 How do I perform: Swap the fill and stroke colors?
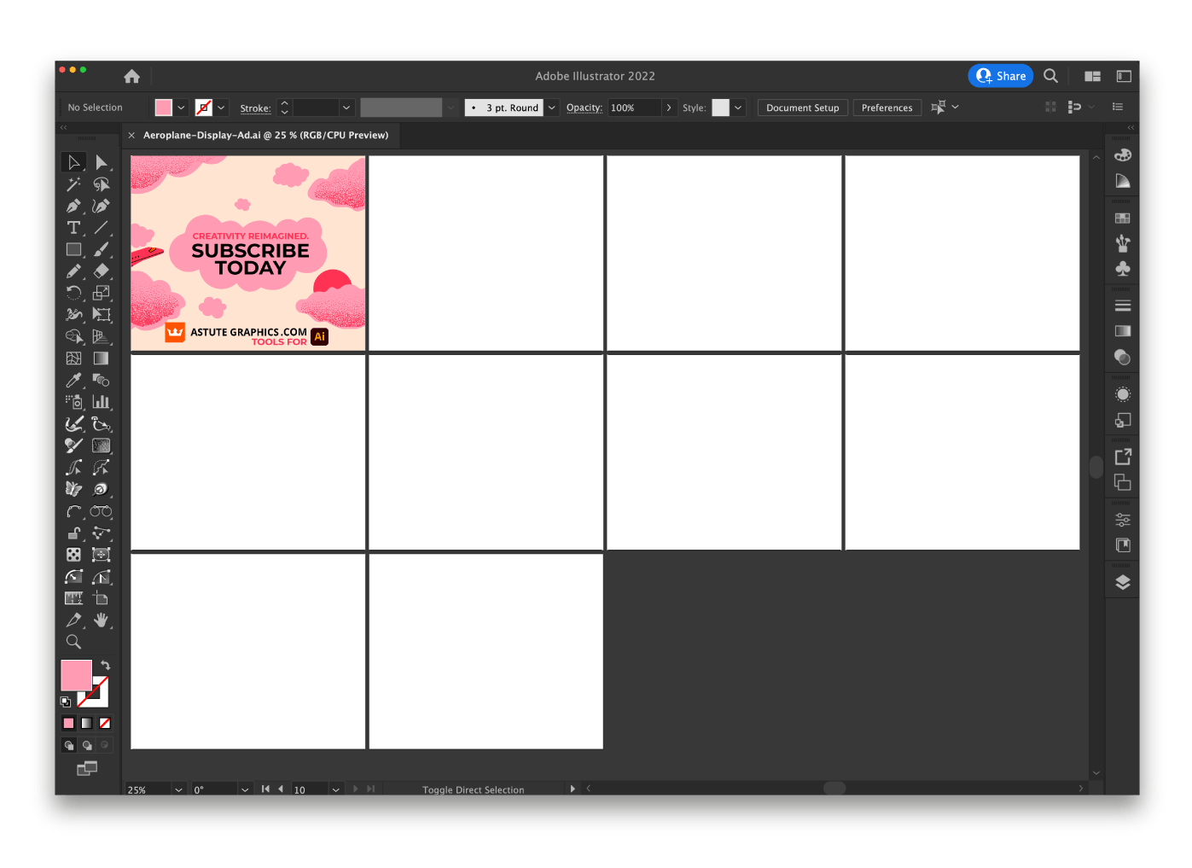105,666
